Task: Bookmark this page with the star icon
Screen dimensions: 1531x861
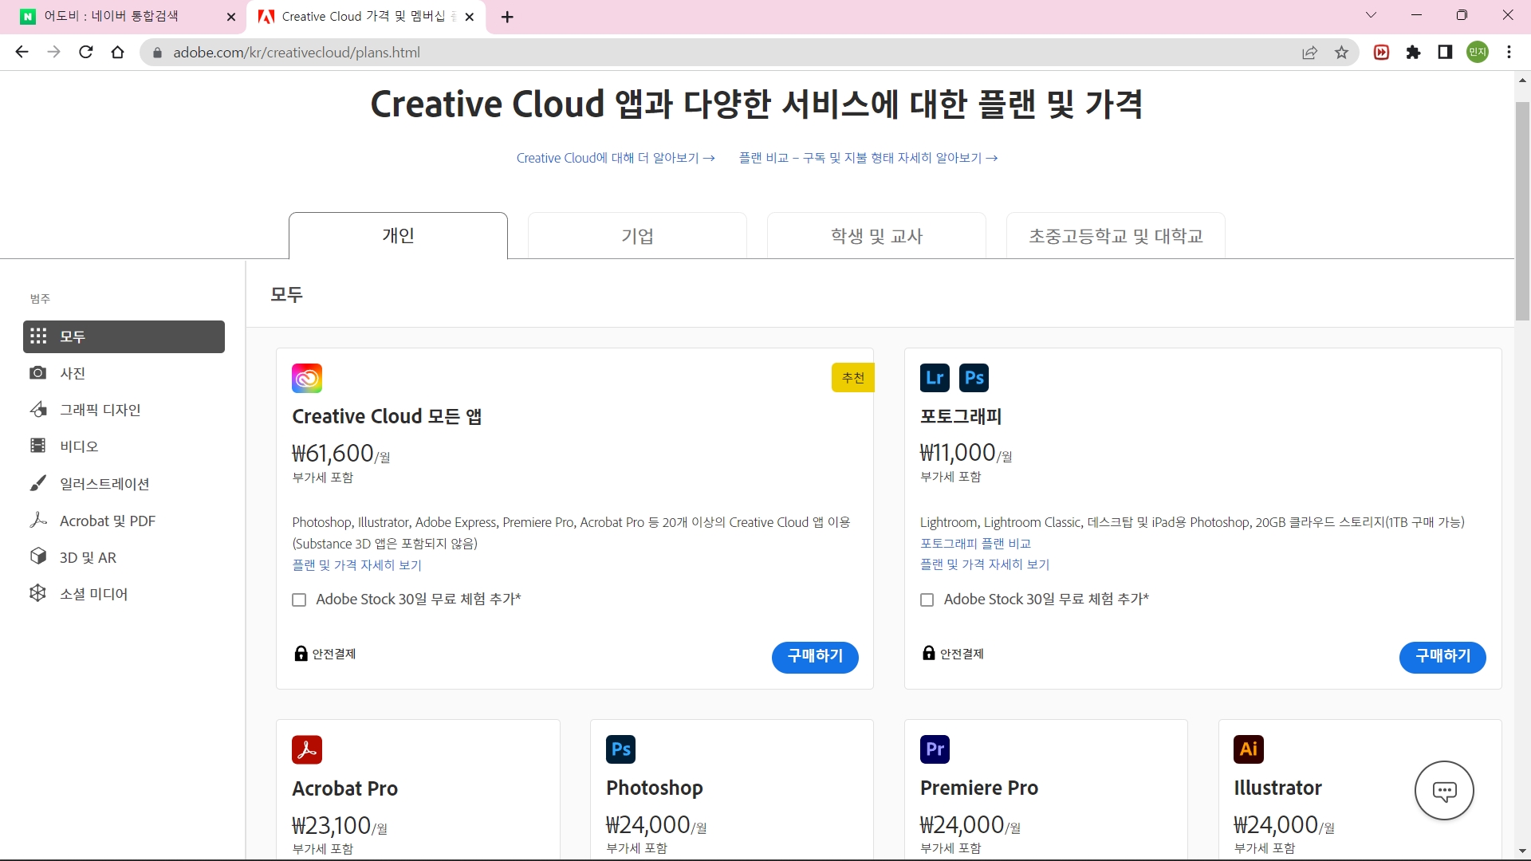Action: pos(1341,53)
